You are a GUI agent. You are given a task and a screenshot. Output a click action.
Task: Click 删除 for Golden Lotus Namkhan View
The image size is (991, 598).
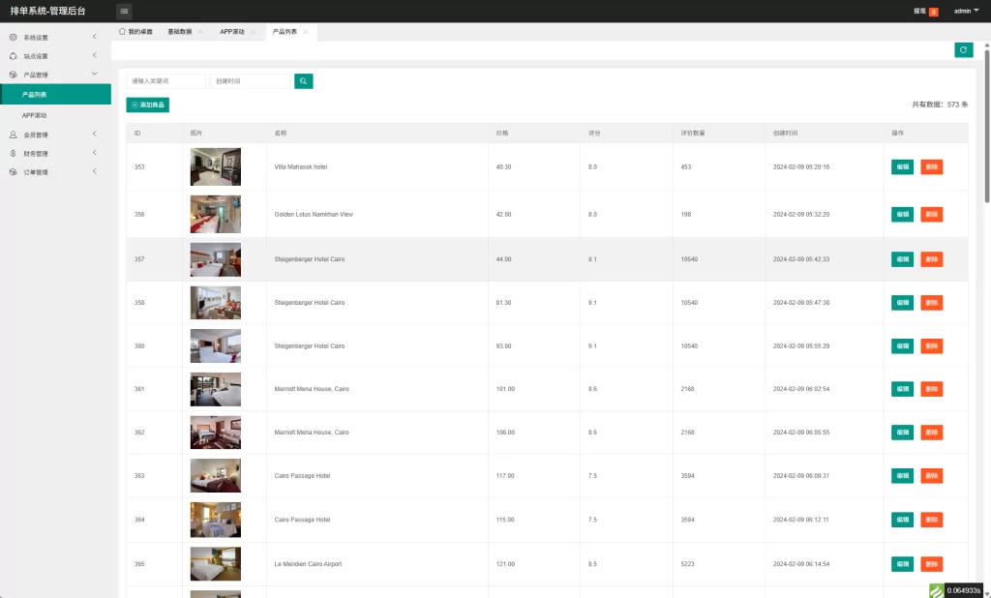(x=931, y=214)
